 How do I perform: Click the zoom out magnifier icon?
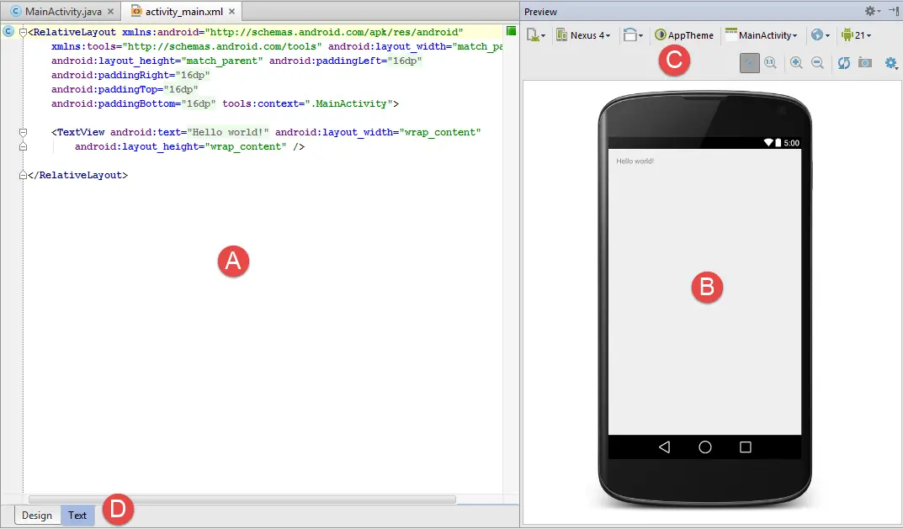(x=817, y=64)
